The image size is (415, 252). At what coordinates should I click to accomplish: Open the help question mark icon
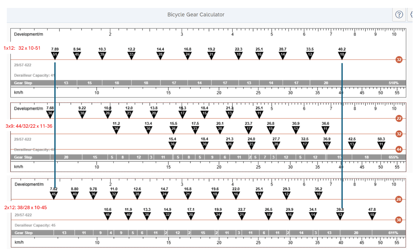click(399, 14)
